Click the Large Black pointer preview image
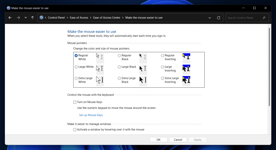 click(143, 70)
